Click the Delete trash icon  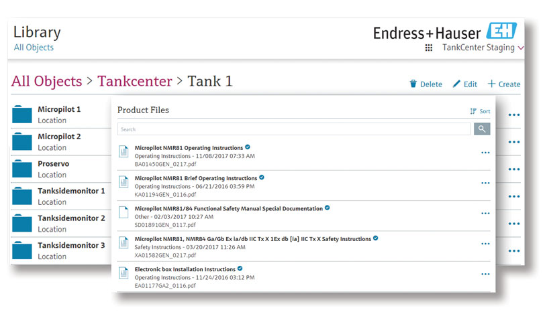tap(413, 84)
